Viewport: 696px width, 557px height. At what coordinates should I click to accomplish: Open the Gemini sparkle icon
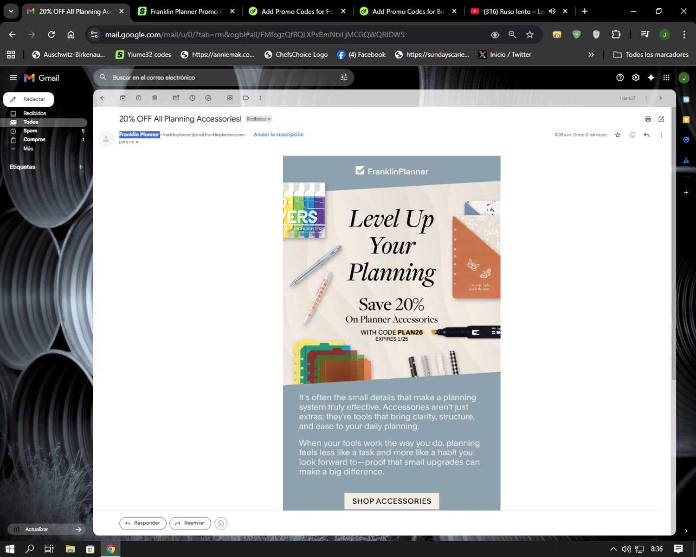tap(651, 78)
